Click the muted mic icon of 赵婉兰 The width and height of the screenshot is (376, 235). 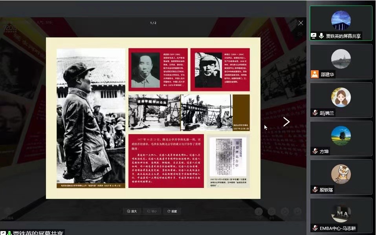click(x=315, y=113)
